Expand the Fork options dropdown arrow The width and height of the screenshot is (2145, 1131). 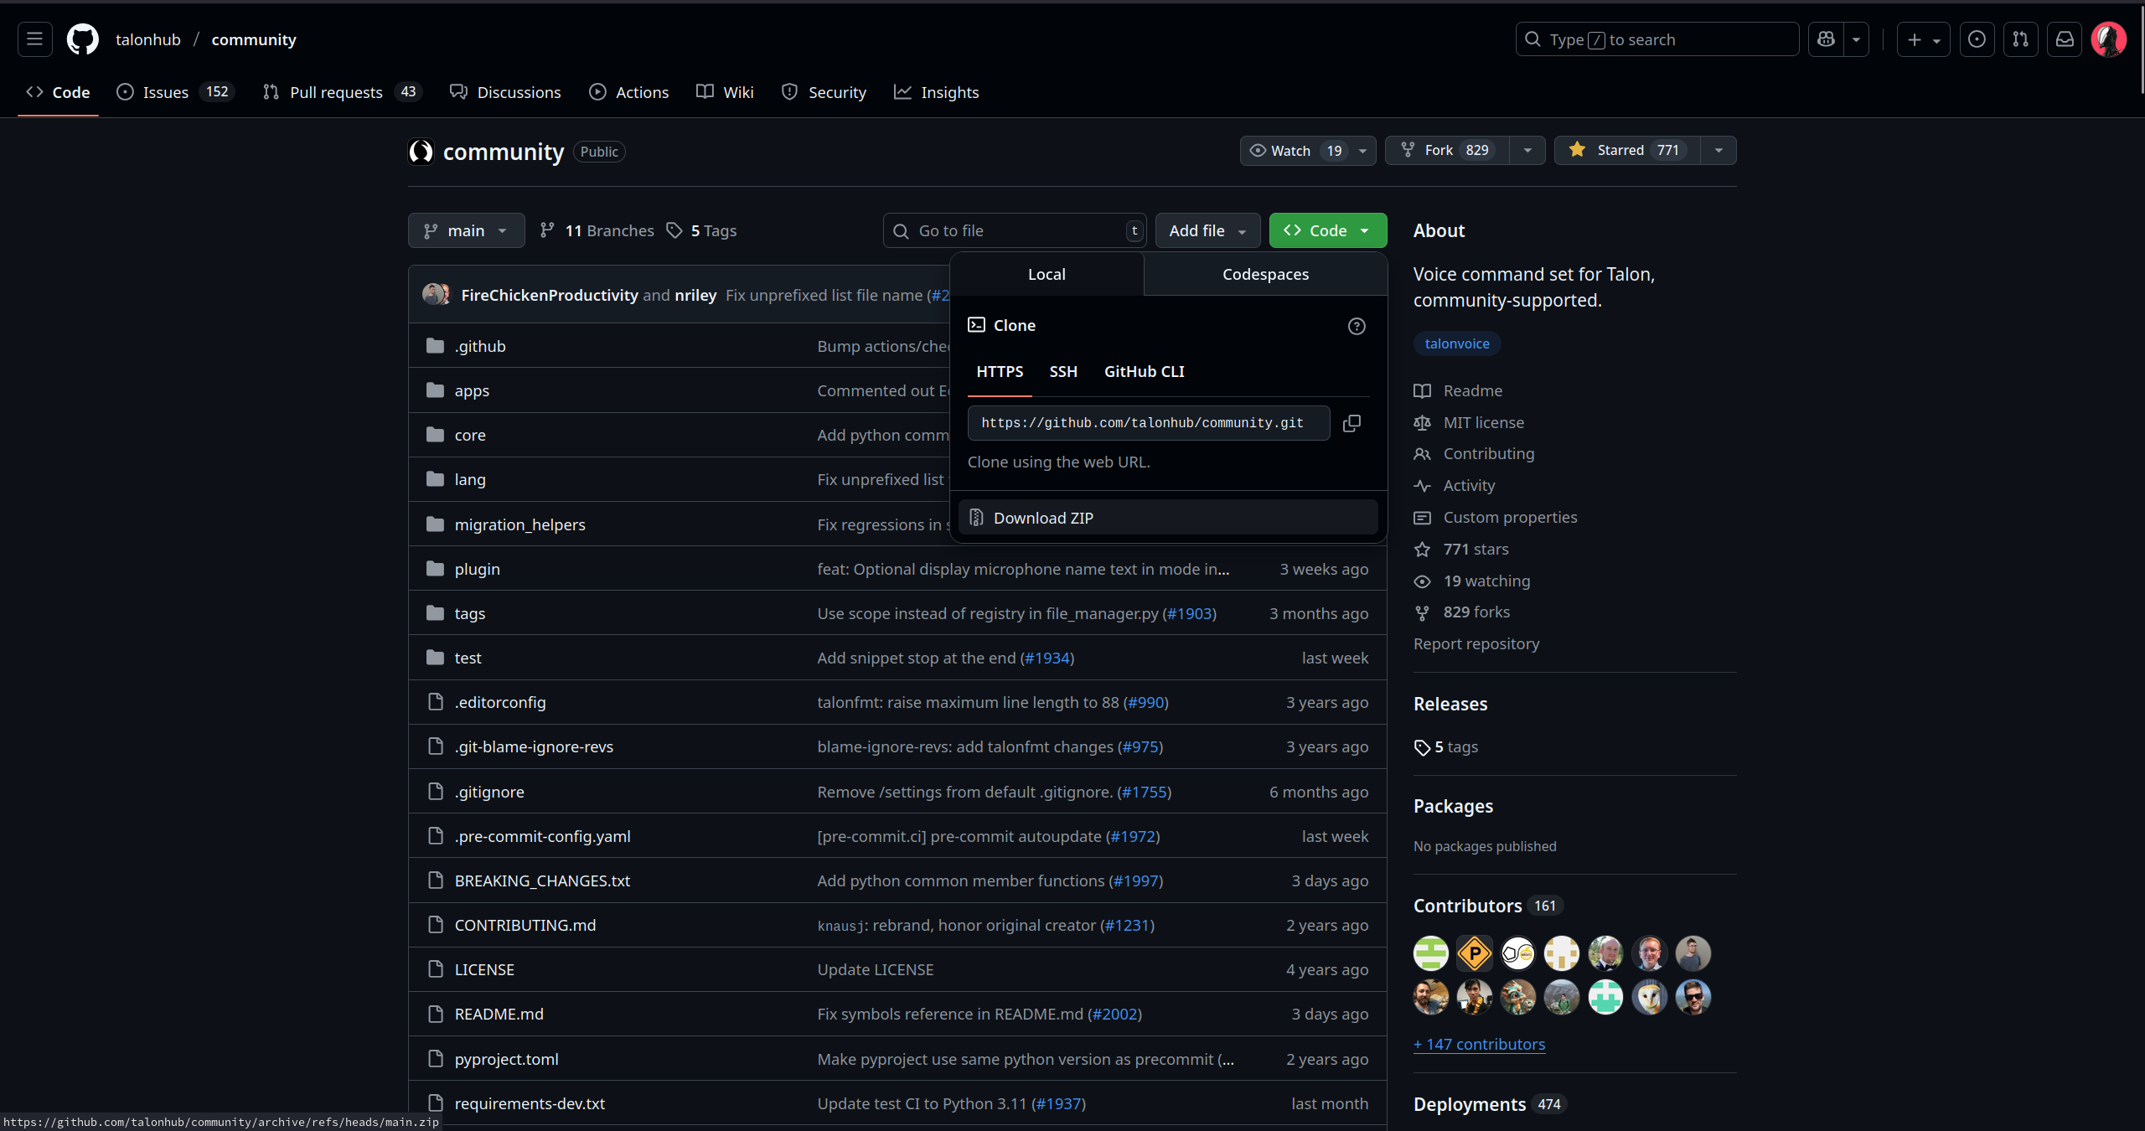[x=1527, y=151]
